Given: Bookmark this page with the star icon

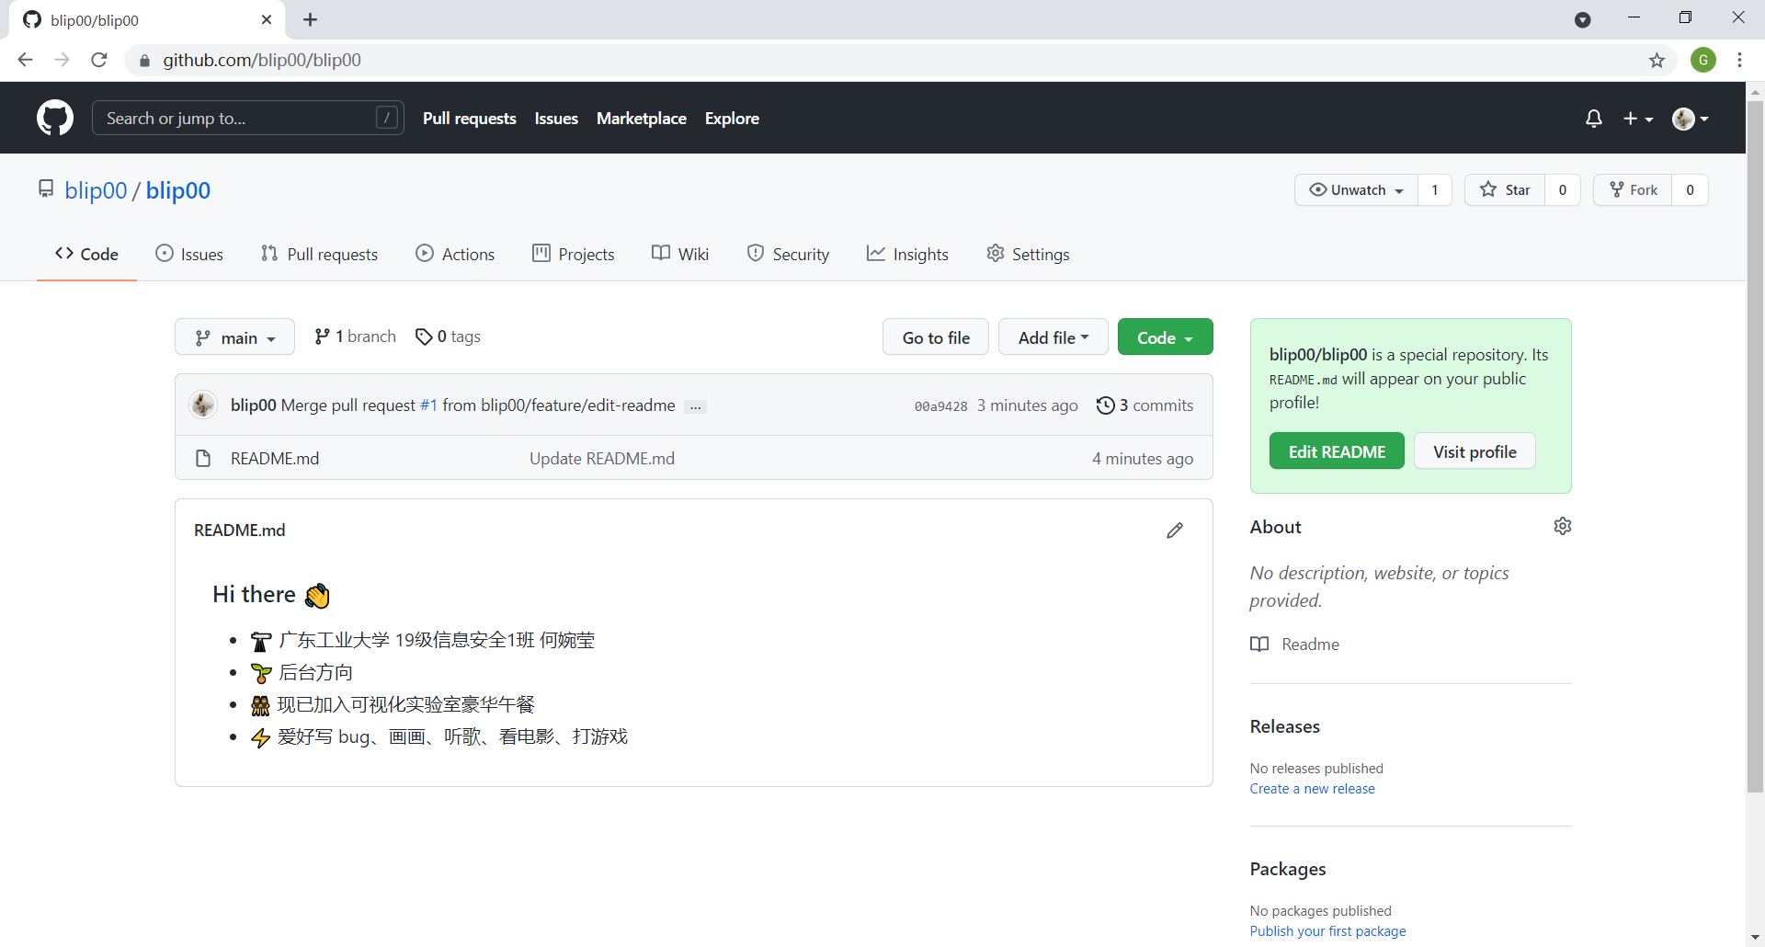Looking at the screenshot, I should pyautogui.click(x=1657, y=61).
